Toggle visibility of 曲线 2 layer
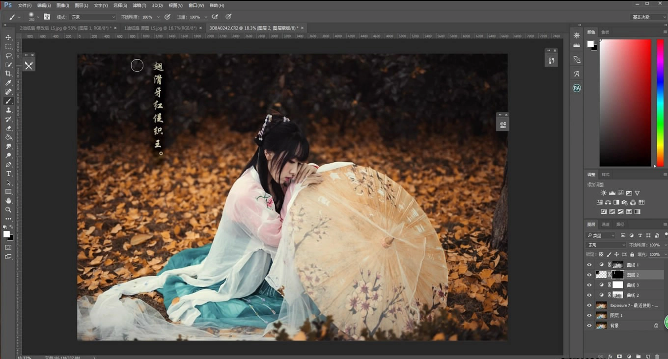The image size is (668, 359). (589, 295)
